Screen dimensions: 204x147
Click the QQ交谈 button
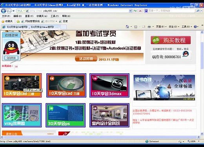click(x=11, y=58)
